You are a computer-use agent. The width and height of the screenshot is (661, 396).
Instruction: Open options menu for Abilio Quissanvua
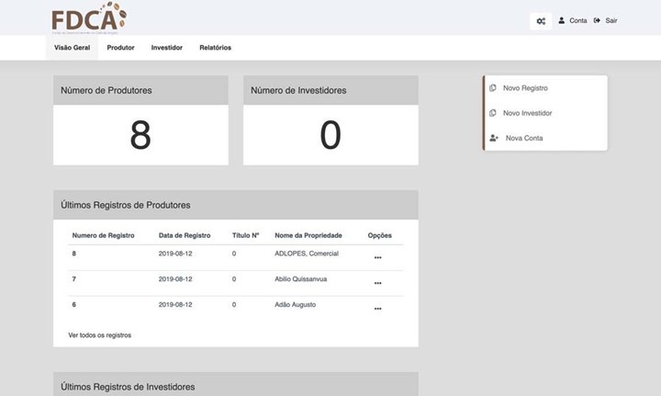click(377, 283)
